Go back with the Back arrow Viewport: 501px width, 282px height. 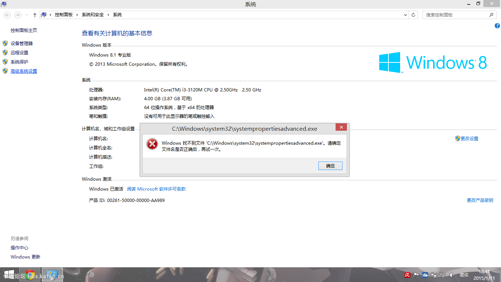pos(7,15)
